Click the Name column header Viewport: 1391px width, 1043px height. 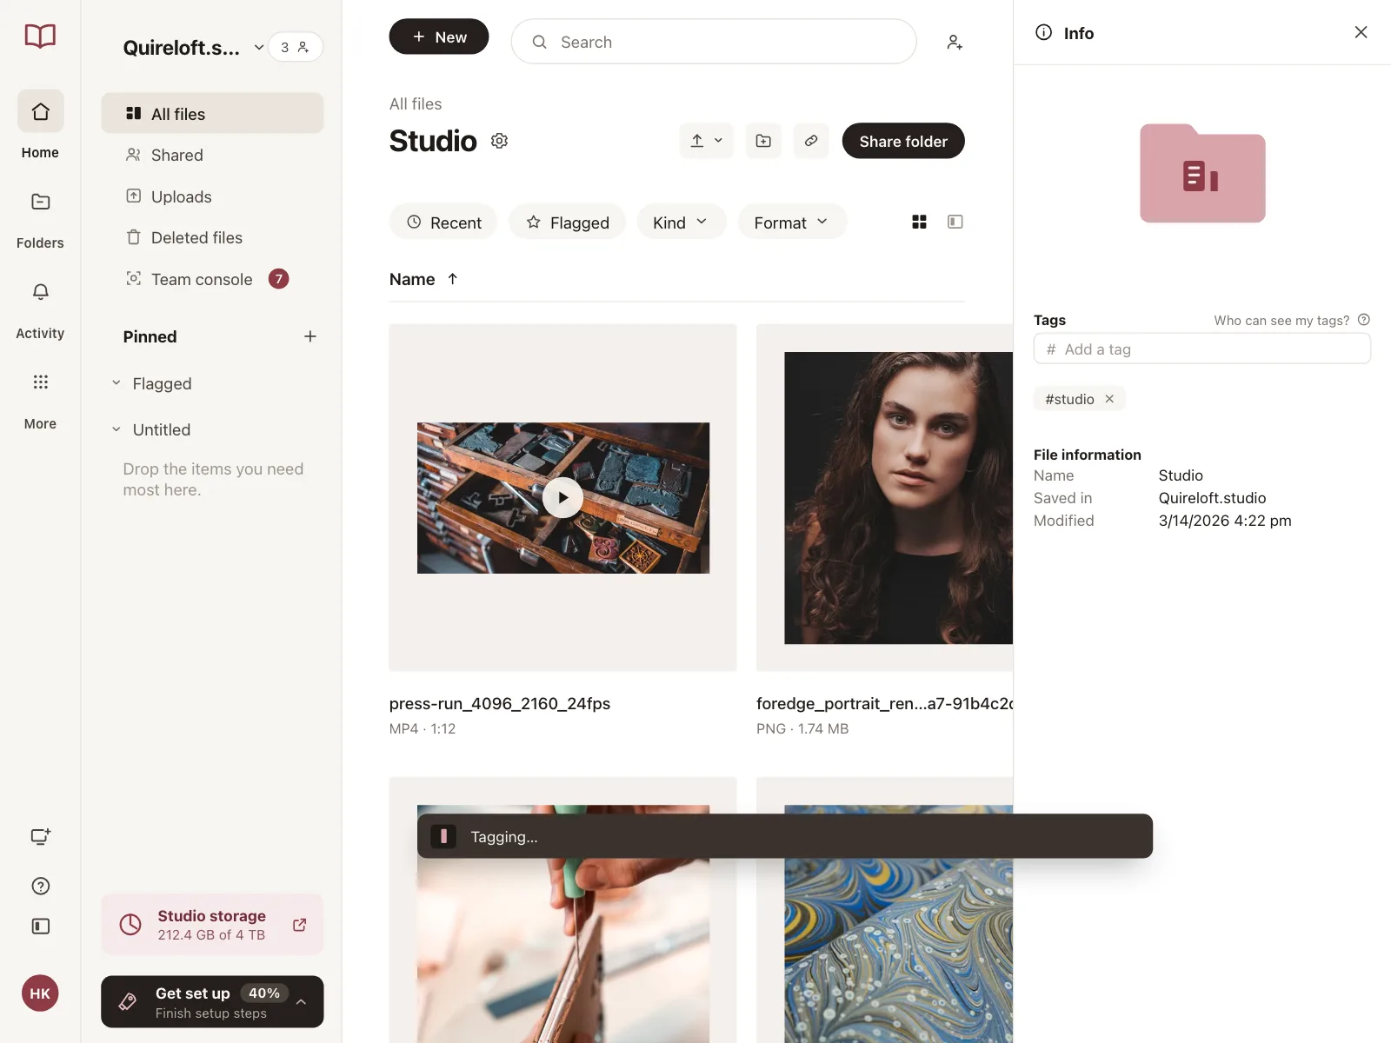(412, 279)
